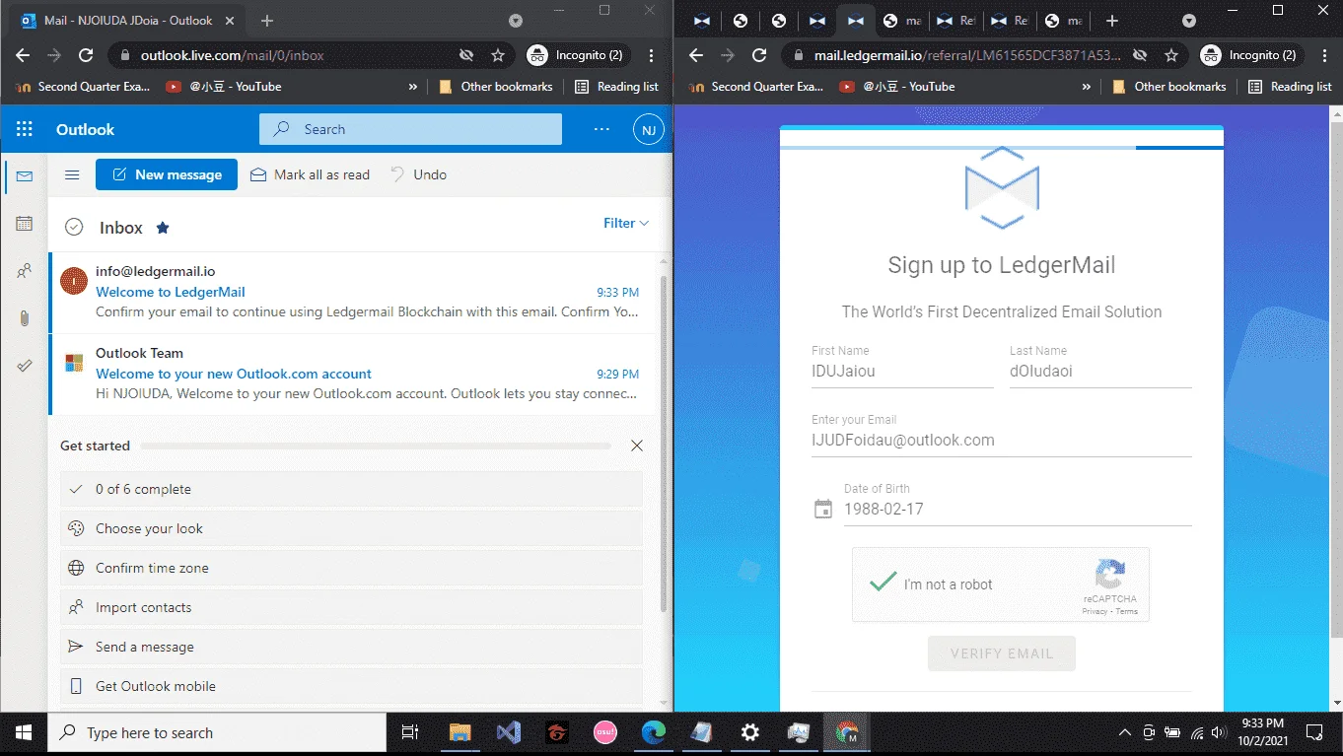The image size is (1343, 756).
Task: Click the Outlook Search box
Action: [x=410, y=129]
